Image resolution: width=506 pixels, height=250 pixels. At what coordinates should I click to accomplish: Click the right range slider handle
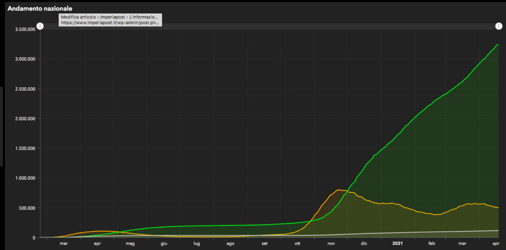coord(499,26)
